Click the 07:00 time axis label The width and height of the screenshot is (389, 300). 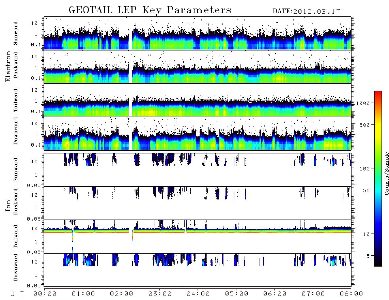313,294
